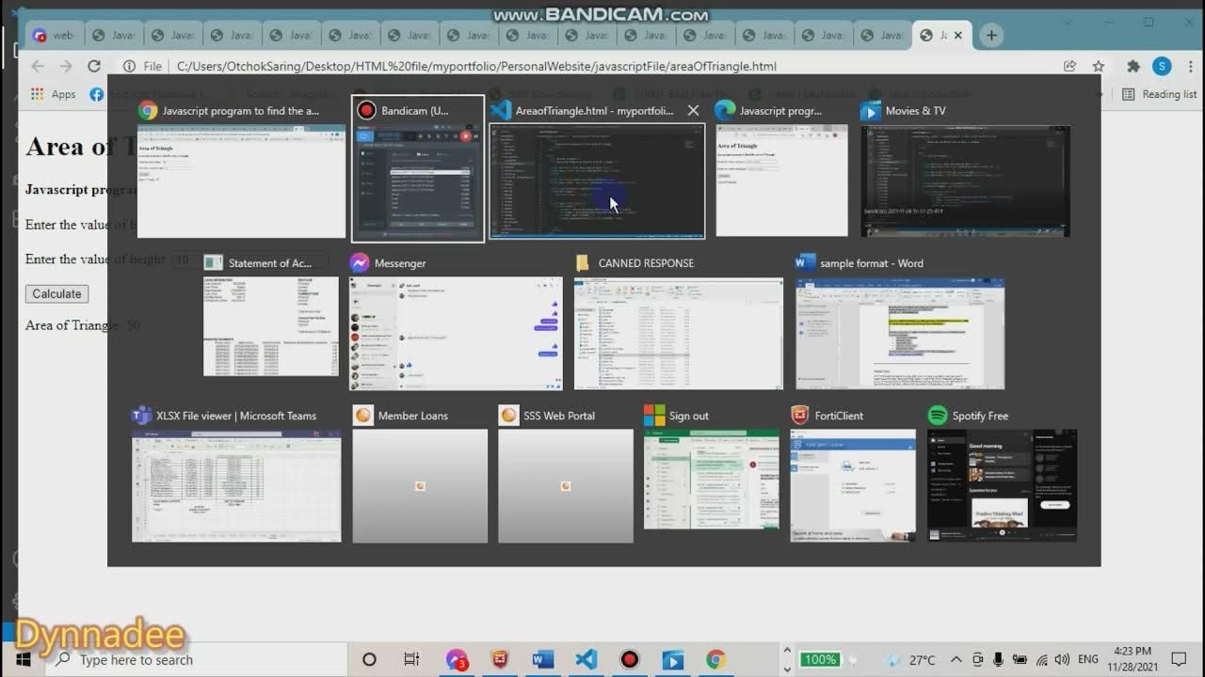Open the Apps shortcut in bookmarks bar
This screenshot has height=677, width=1205.
[x=53, y=94]
